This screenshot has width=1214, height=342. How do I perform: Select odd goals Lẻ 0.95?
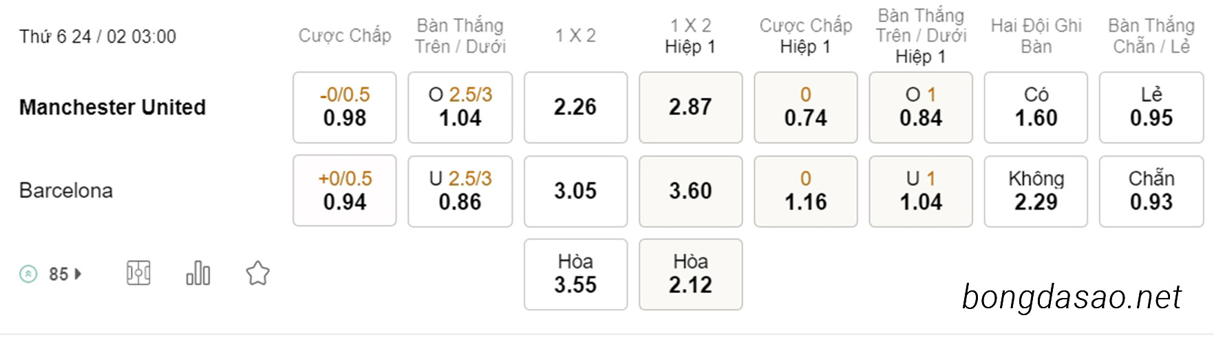click(1151, 107)
